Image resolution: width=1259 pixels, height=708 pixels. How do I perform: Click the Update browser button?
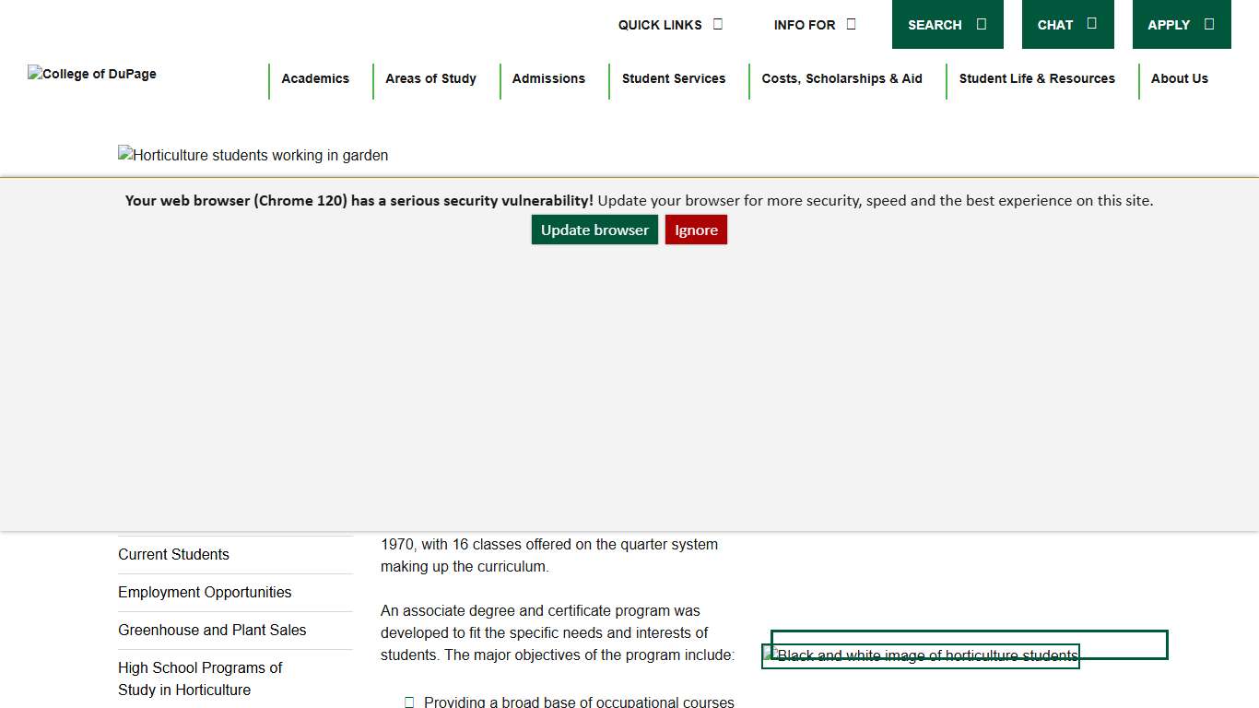tap(594, 230)
